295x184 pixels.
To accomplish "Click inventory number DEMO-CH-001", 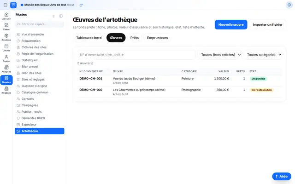I will (x=91, y=79).
